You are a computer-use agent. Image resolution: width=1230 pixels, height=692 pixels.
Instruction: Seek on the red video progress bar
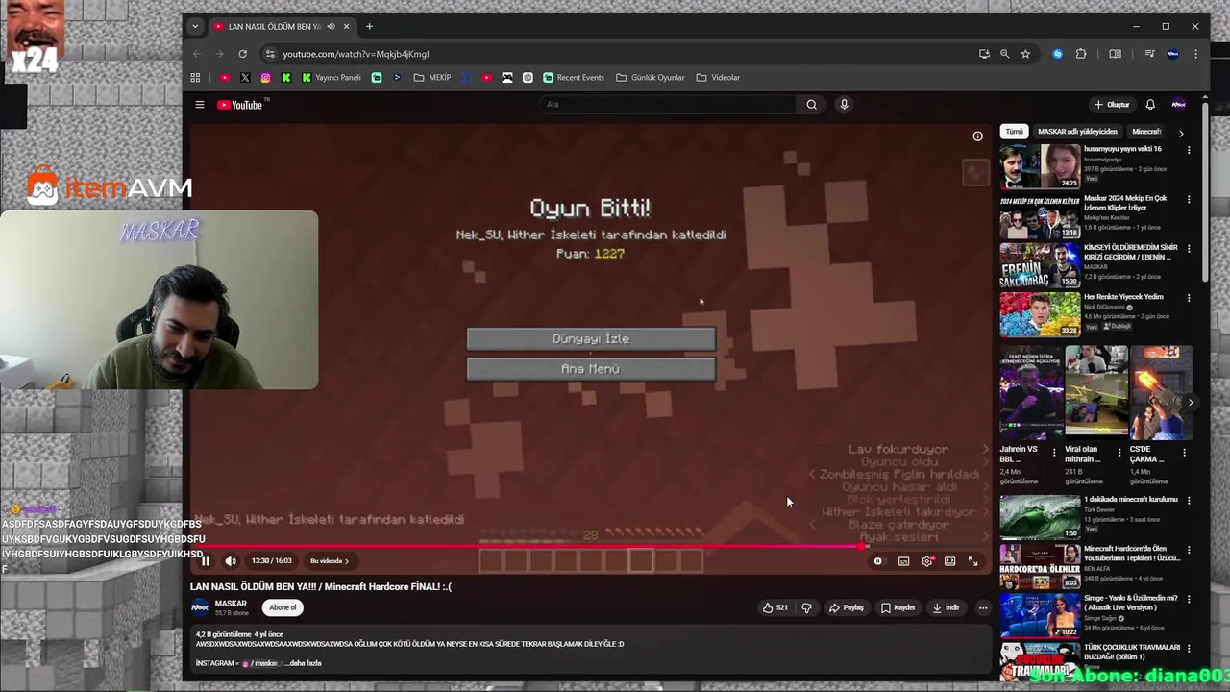click(x=590, y=547)
